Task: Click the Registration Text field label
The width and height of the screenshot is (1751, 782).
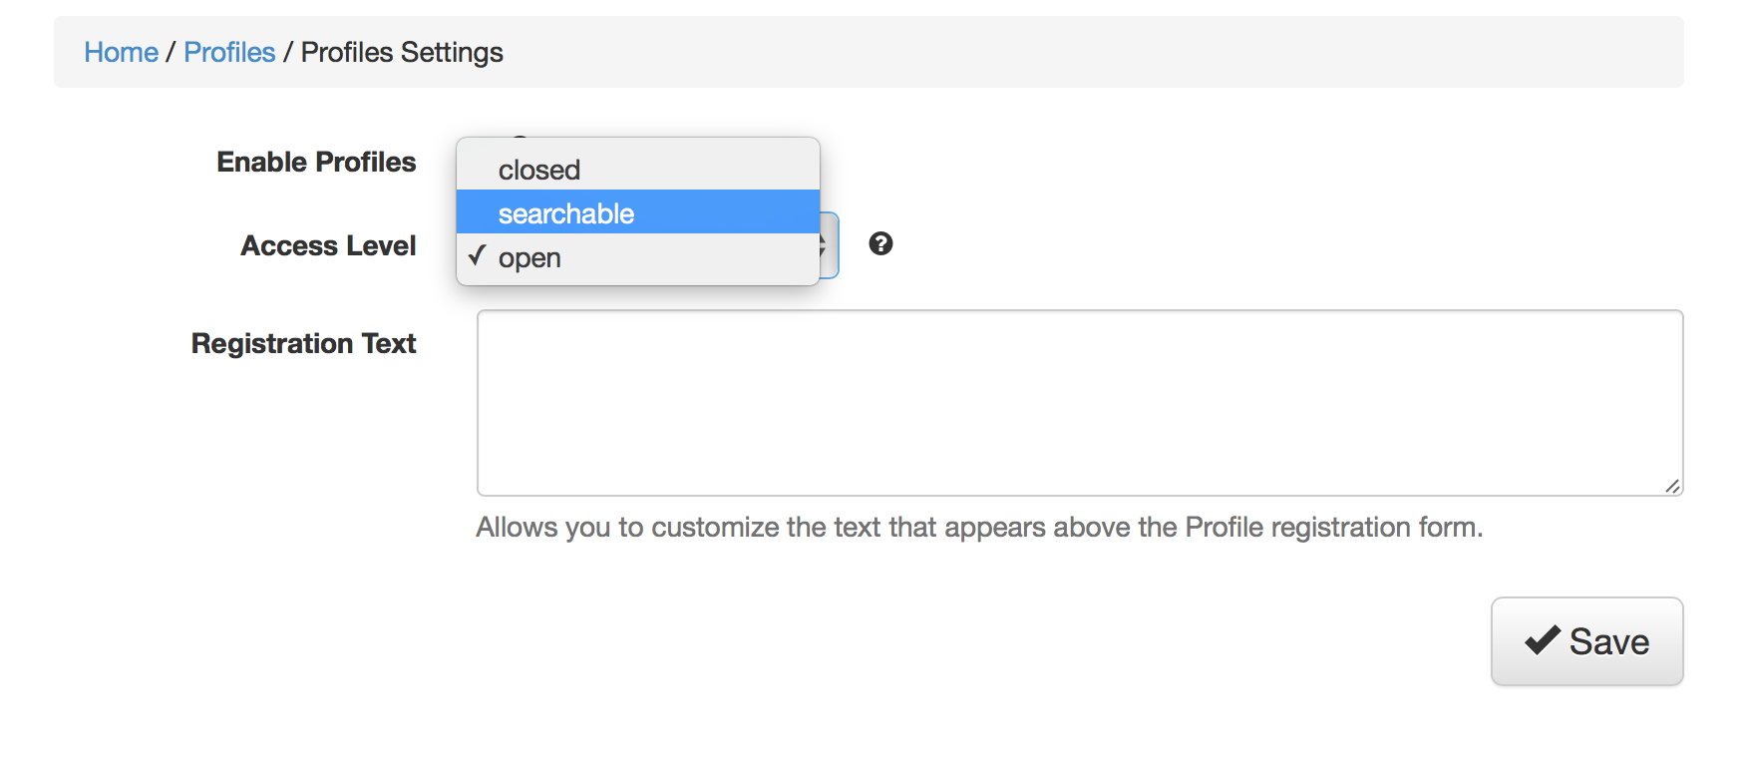Action: (x=303, y=343)
